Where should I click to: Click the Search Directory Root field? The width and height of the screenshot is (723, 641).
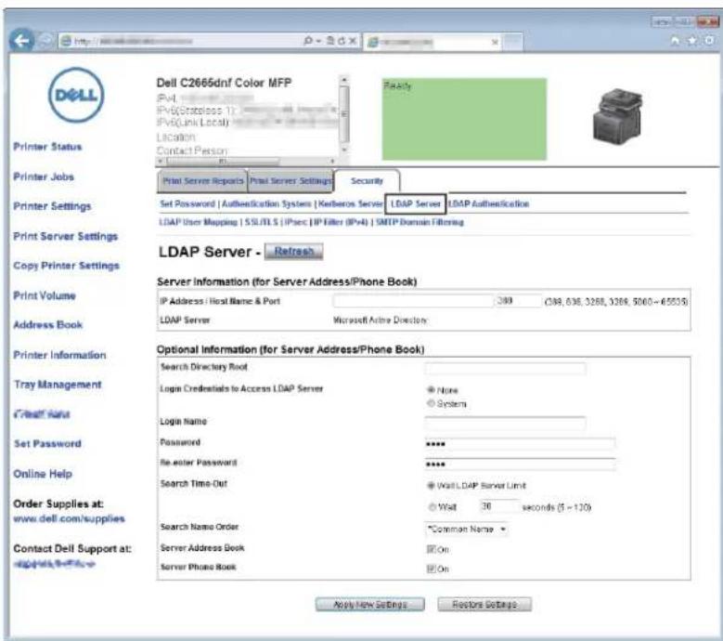coord(505,368)
